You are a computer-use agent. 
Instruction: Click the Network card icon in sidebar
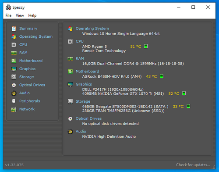tap(14, 109)
